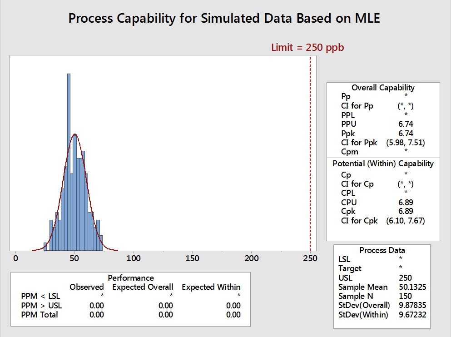
Task: Click the PPU value 6.74
Action: [x=406, y=124]
